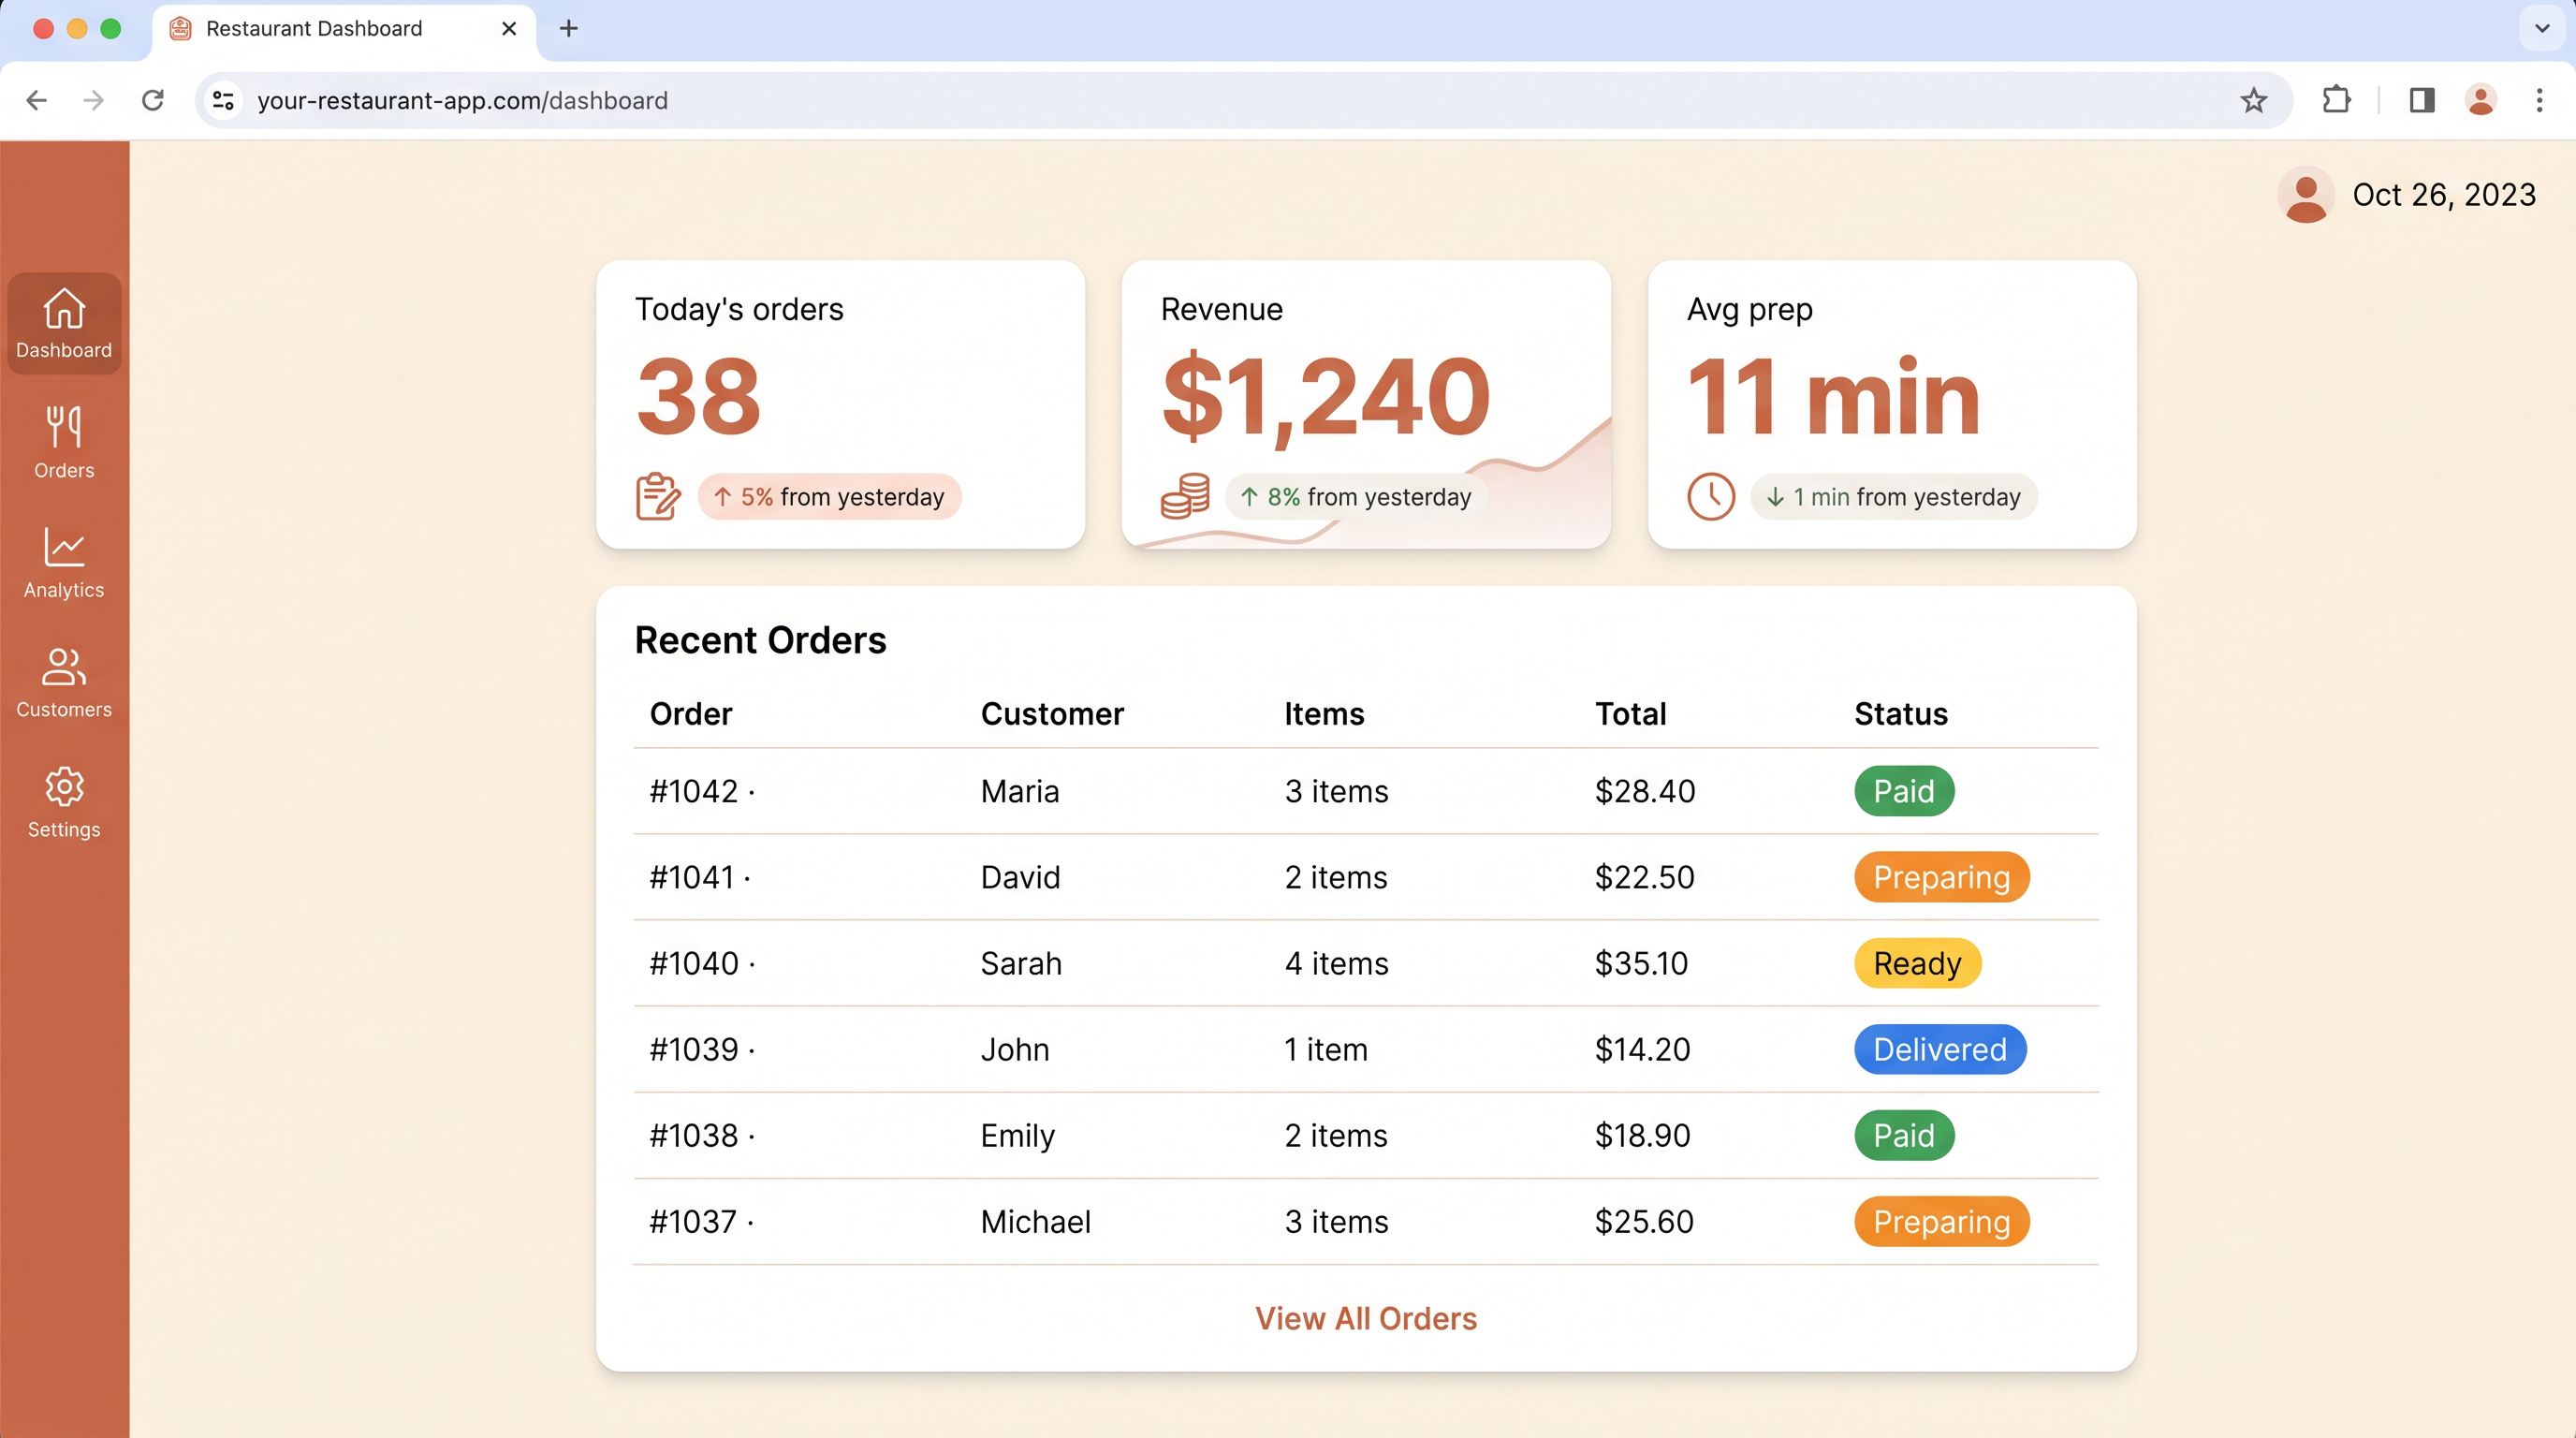2576x1438 pixels.
Task: Click the clock icon in Avg prep card
Action: point(1711,496)
